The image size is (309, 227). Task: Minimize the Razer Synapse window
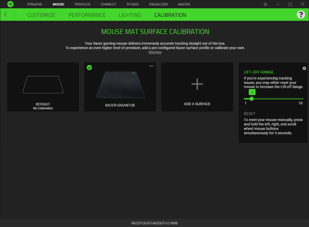coord(278,4)
